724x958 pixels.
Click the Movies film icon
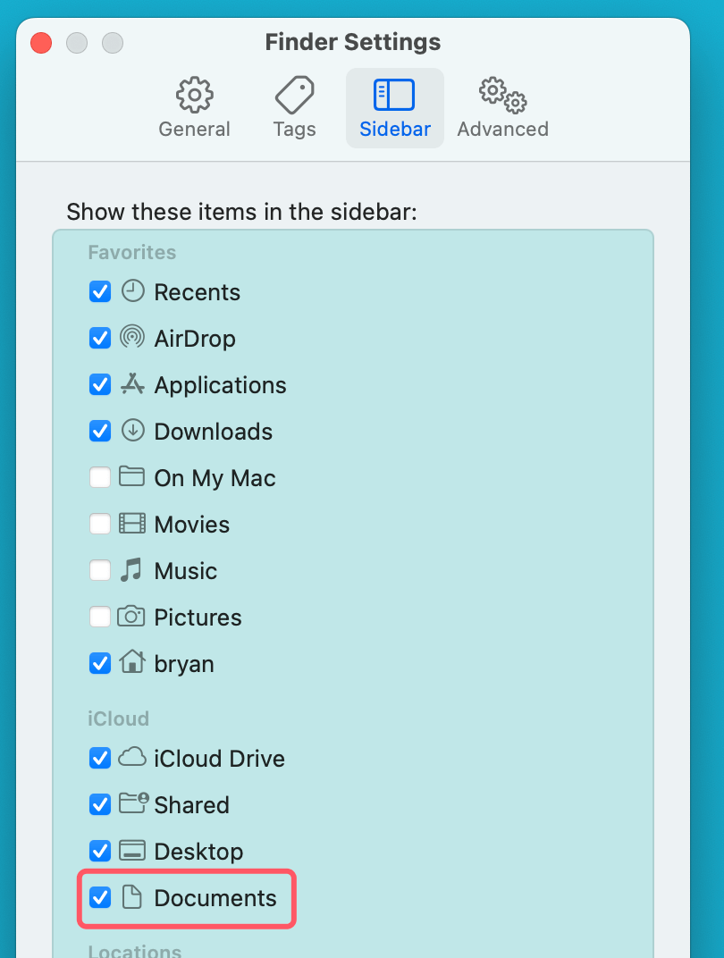coord(131,524)
